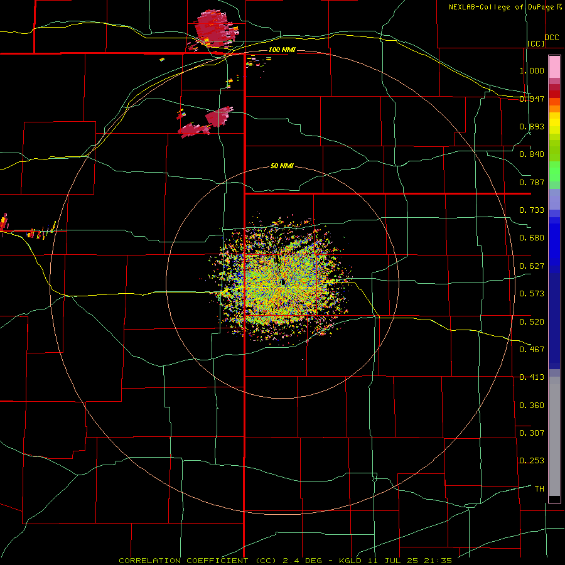Select the 0.733 scale value
This screenshot has height=565, width=565.
[x=532, y=210]
